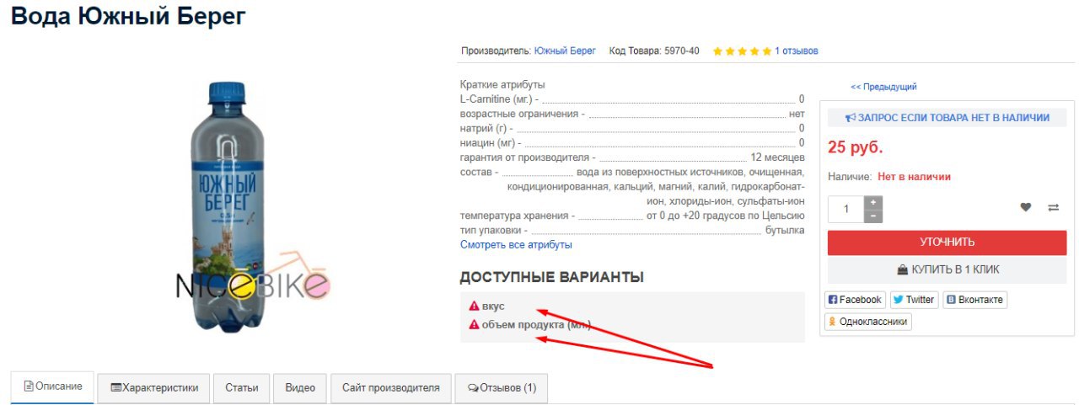Click Смотреть все атрибуты link
Image resolution: width=1079 pixels, height=405 pixels.
516,245
